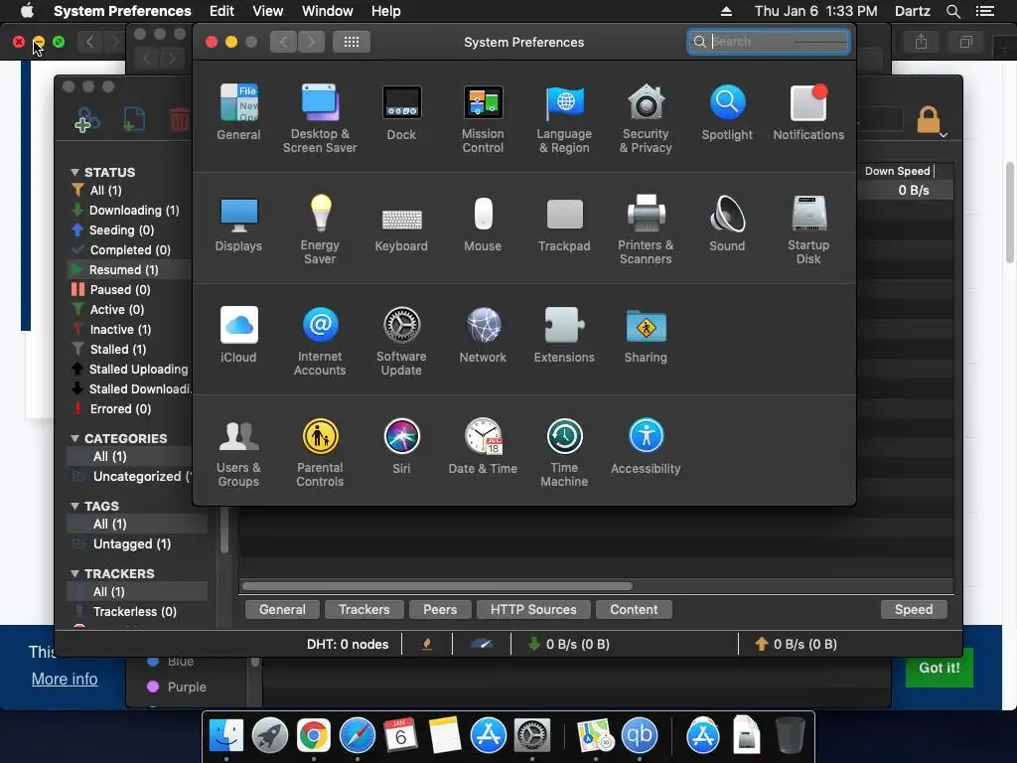Click qBittorrent horizontal scrollbar
The height and width of the screenshot is (763, 1017).
[437, 586]
